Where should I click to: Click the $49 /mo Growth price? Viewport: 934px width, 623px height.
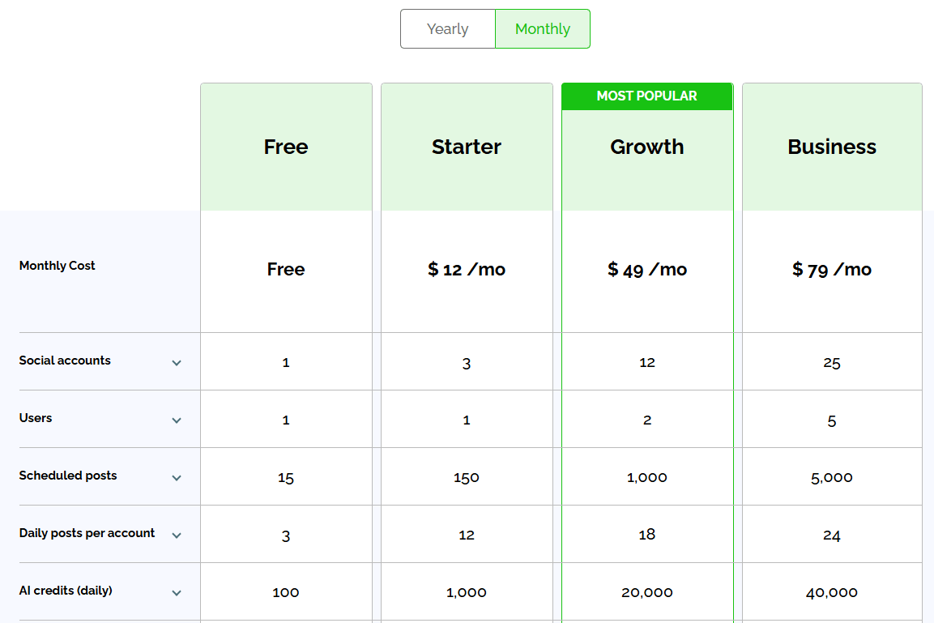coord(646,269)
